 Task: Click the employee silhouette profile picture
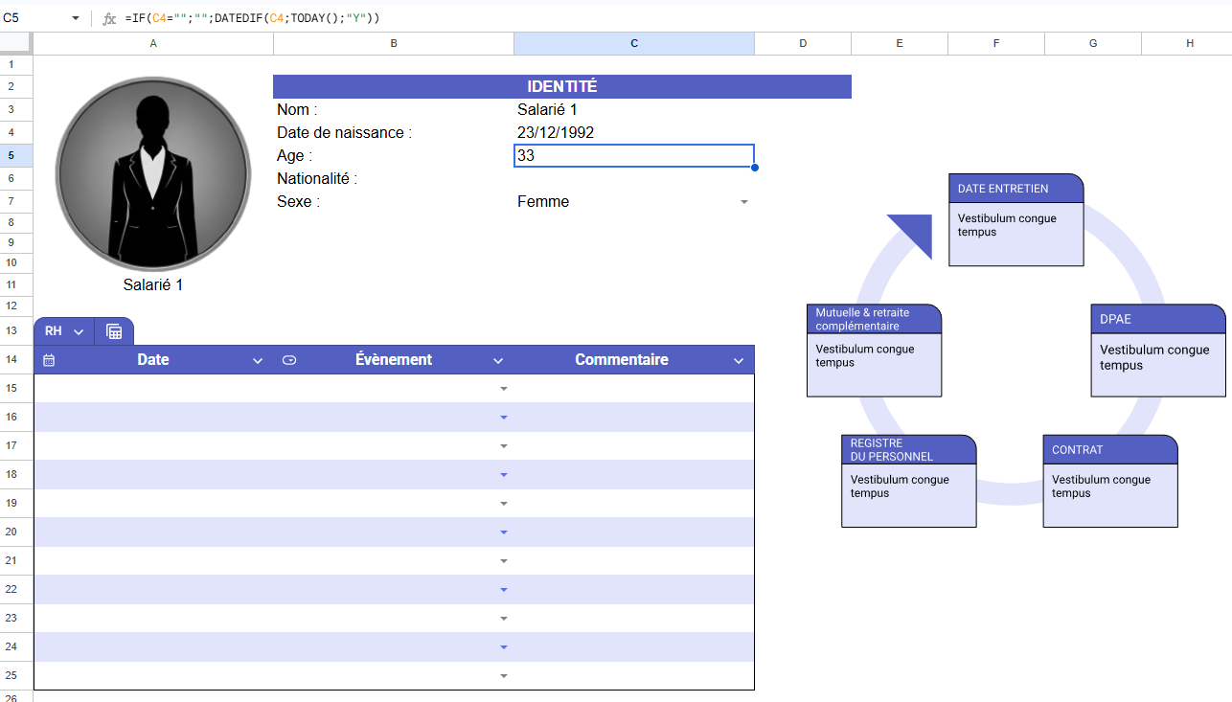(x=153, y=172)
